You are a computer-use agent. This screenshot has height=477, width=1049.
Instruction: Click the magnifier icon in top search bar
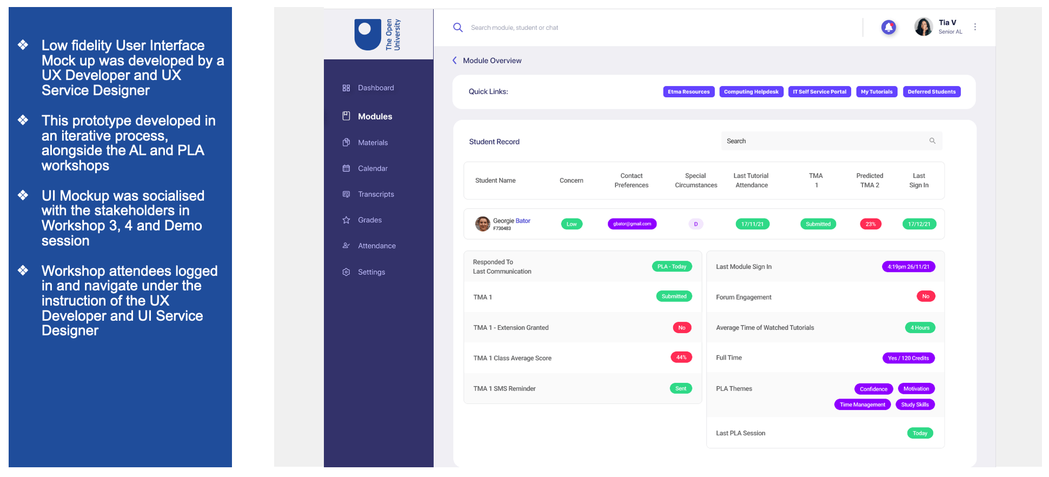457,28
